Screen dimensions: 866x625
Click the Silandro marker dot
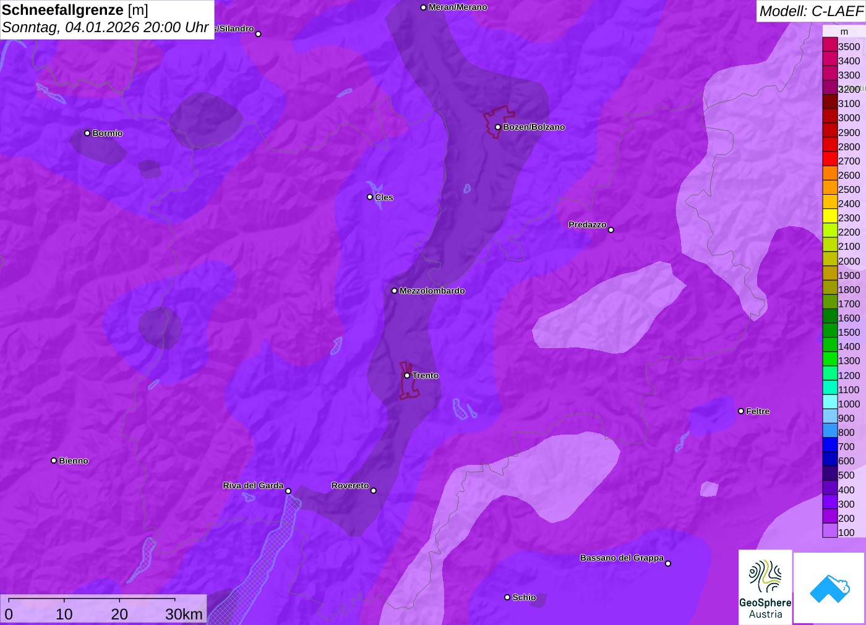click(x=259, y=34)
